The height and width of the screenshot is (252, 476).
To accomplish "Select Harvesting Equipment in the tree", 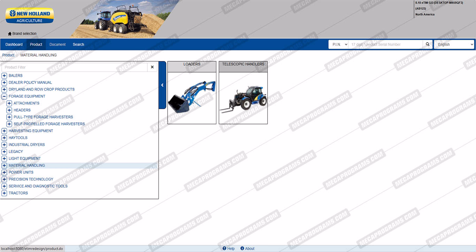I will tap(31, 131).
